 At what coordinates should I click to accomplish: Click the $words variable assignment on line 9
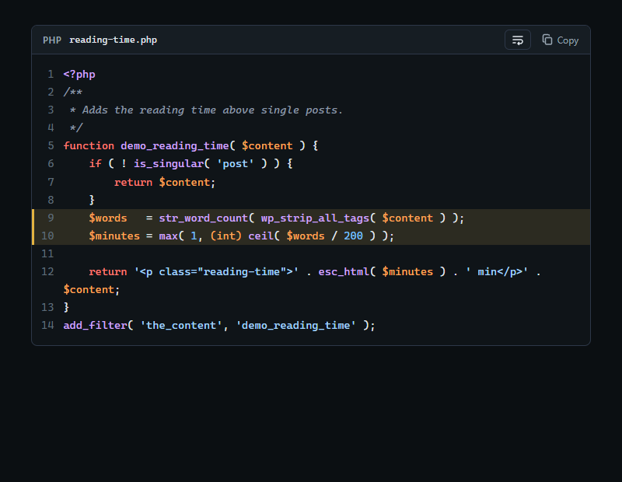[108, 218]
